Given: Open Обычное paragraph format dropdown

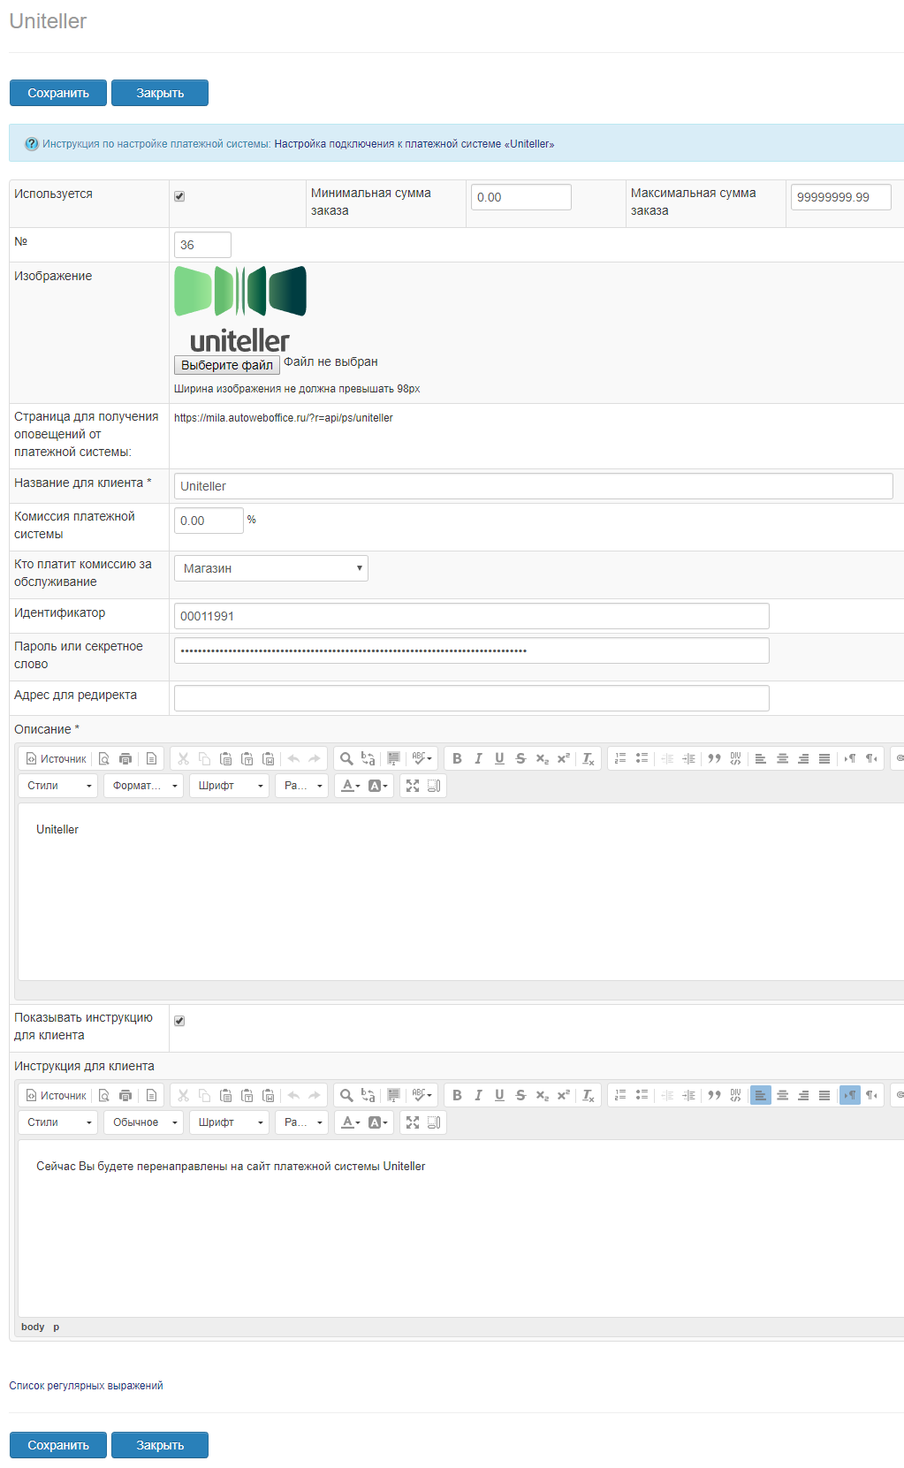Looking at the screenshot, I should [144, 1122].
